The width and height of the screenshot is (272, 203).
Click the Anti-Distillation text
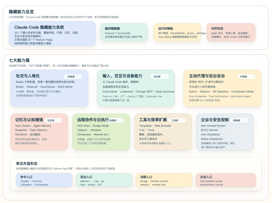[x=210, y=135]
